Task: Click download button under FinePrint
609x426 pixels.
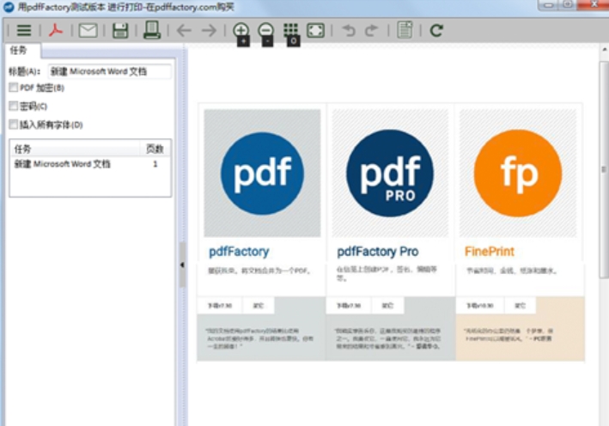Action: click(480, 306)
